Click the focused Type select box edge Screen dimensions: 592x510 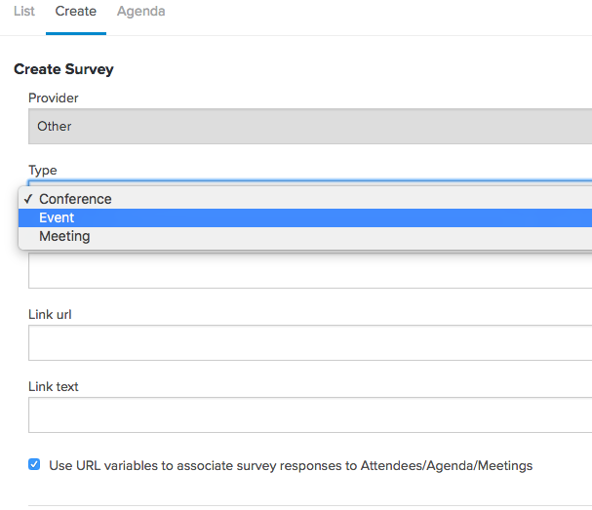[310, 183]
